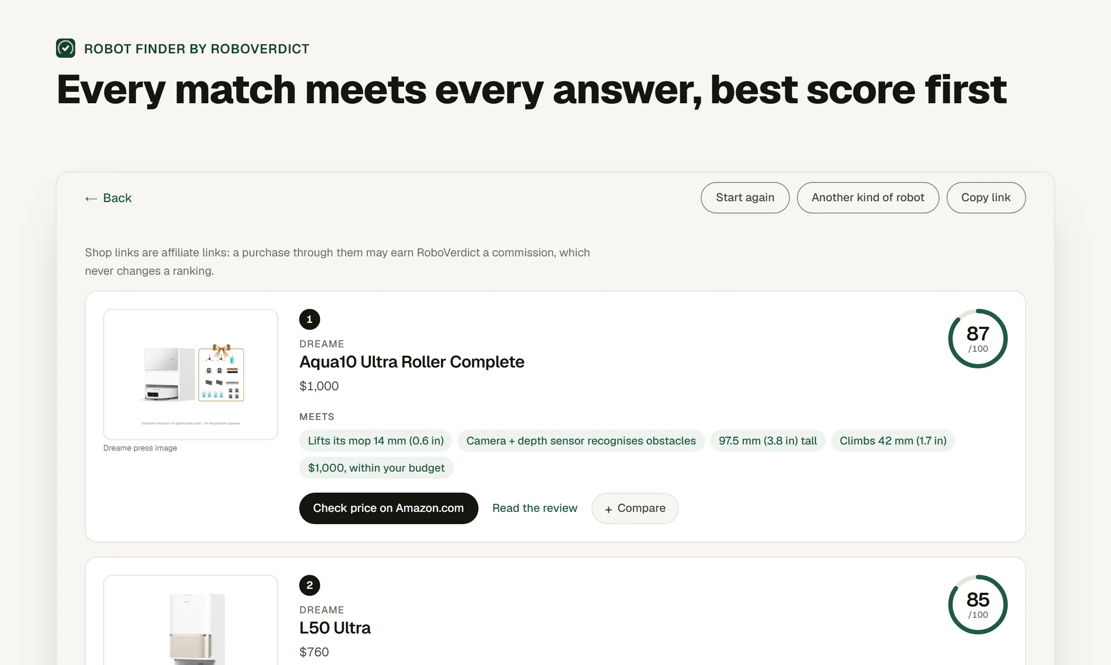Open the Aqua10 Ultra product image
Viewport: 1111px width, 665px height.
coord(190,374)
